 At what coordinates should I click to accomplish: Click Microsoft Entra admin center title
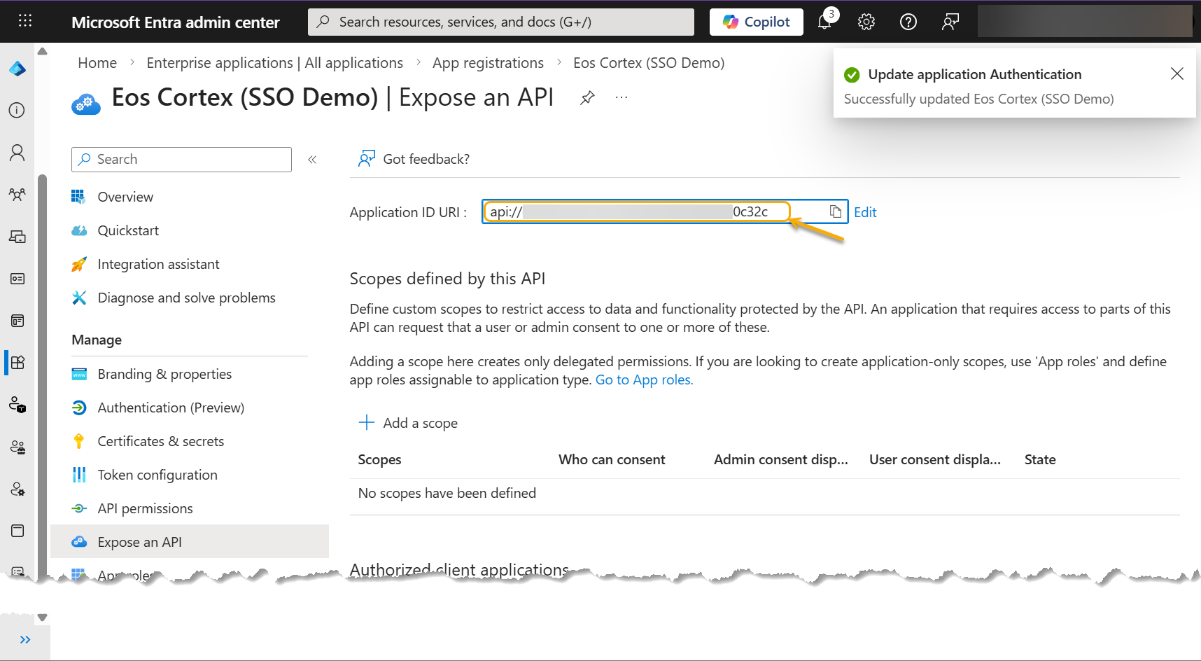click(175, 22)
